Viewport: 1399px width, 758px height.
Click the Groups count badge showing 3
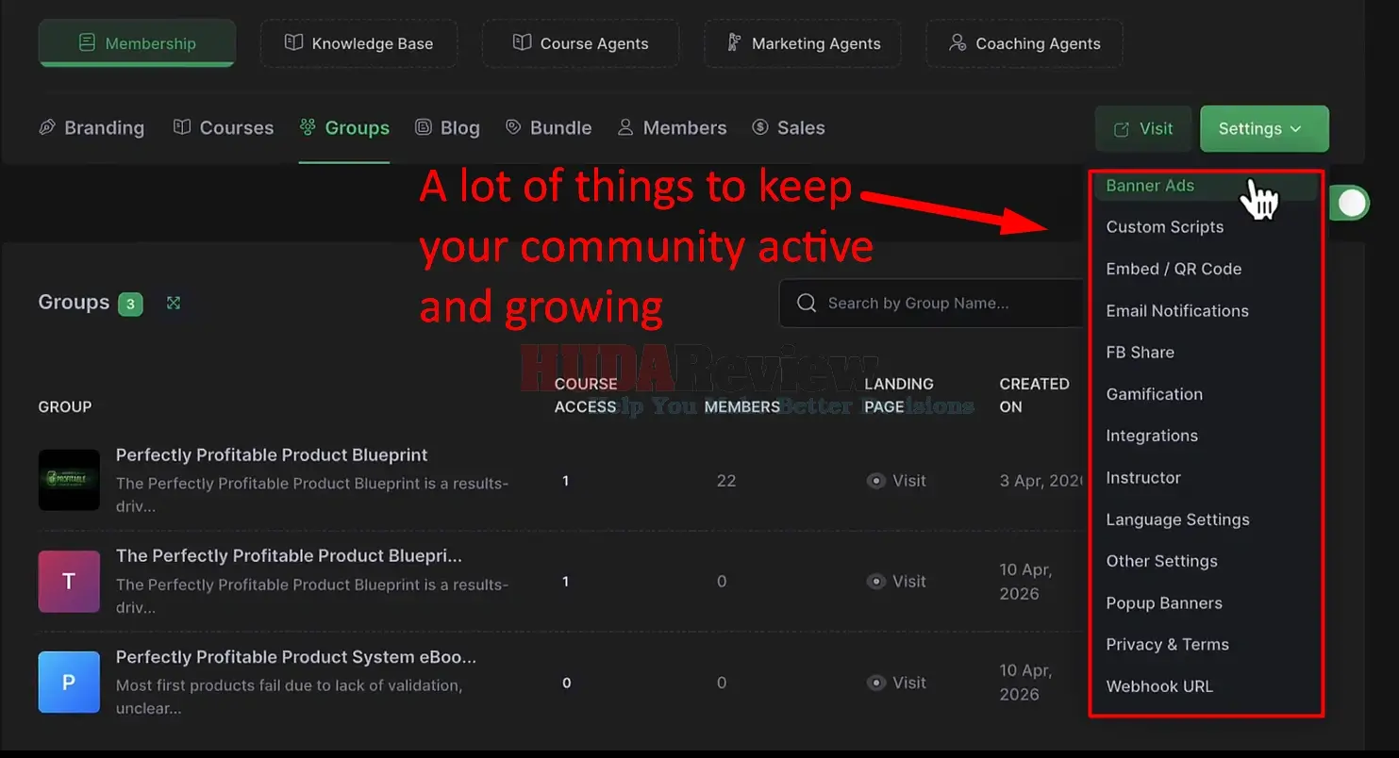130,304
